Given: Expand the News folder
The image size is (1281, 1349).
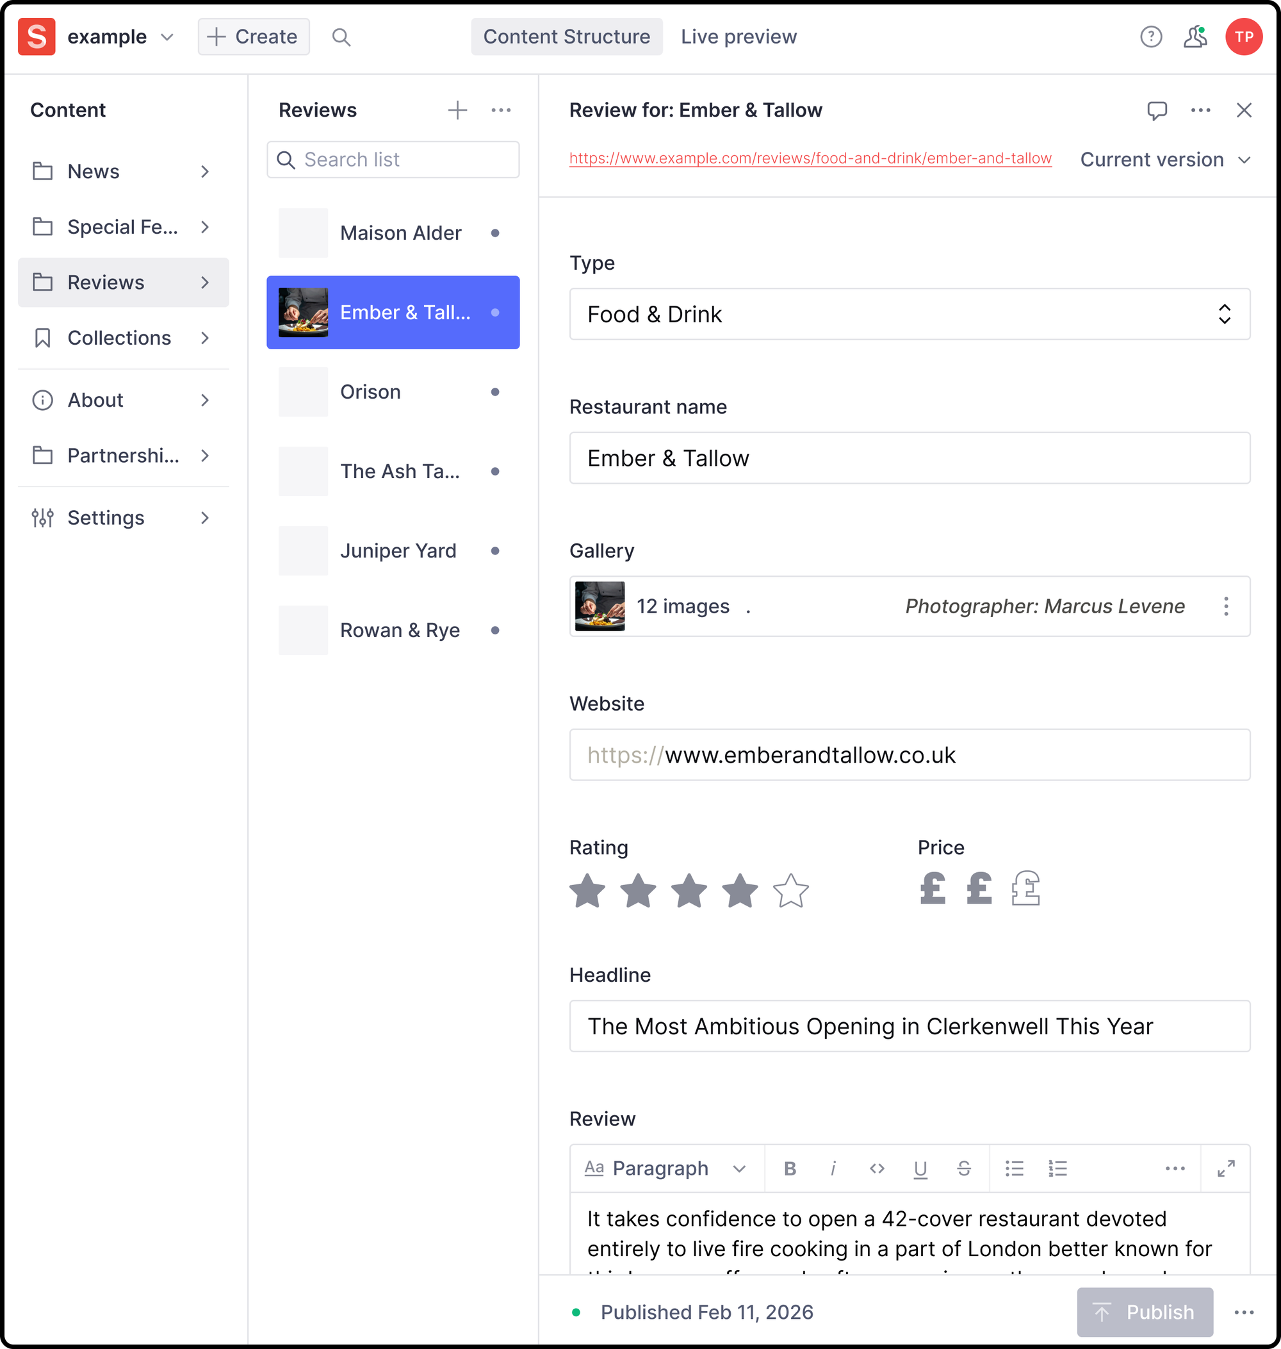Looking at the screenshot, I should tap(123, 172).
